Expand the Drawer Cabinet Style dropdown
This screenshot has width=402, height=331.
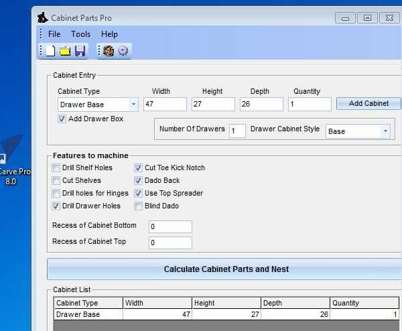385,131
